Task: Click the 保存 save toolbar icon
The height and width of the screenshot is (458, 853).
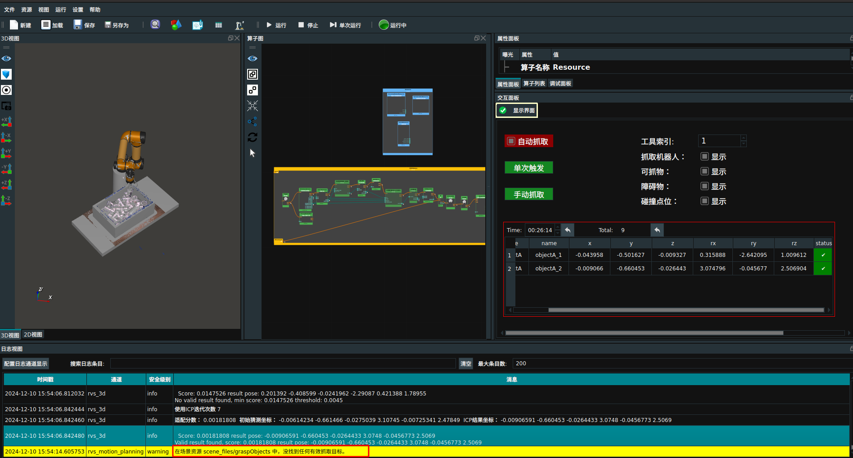Action: (78, 25)
